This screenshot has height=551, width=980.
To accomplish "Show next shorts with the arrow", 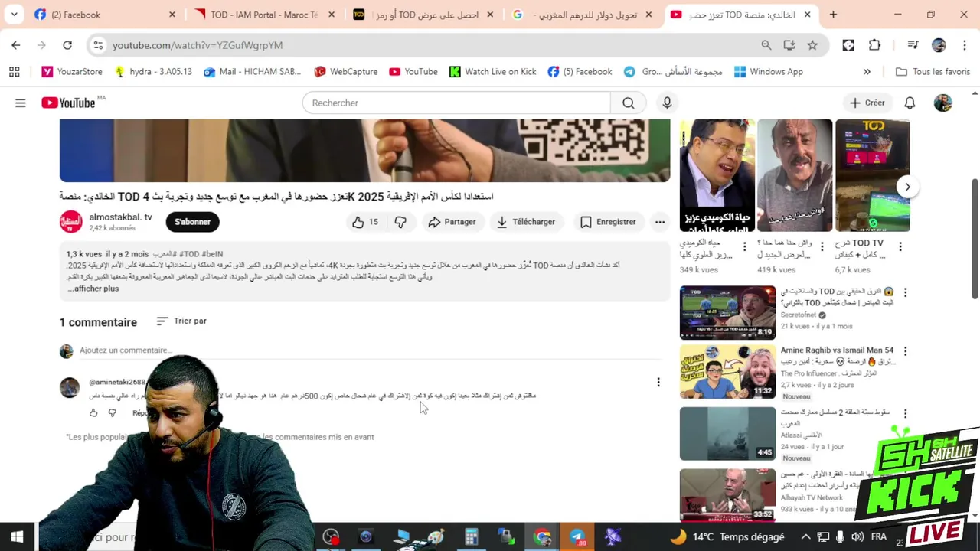I will [907, 187].
